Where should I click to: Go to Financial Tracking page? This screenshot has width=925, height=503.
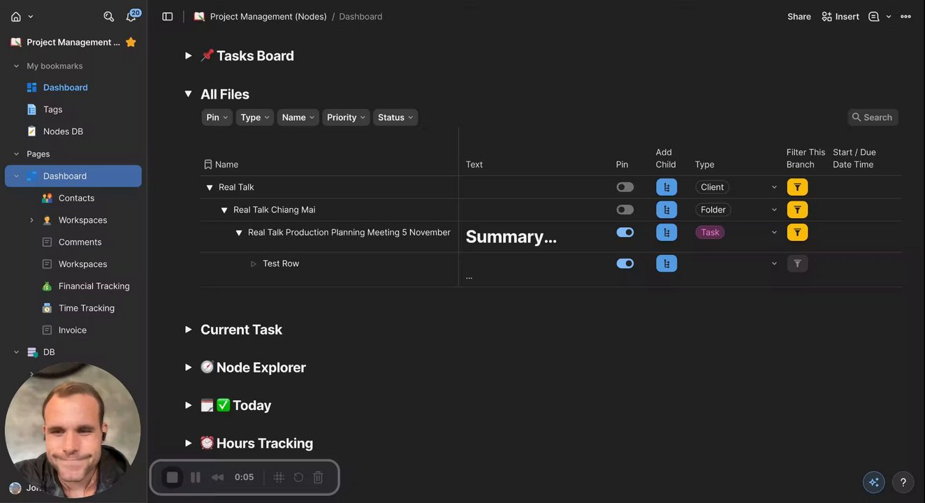click(94, 286)
